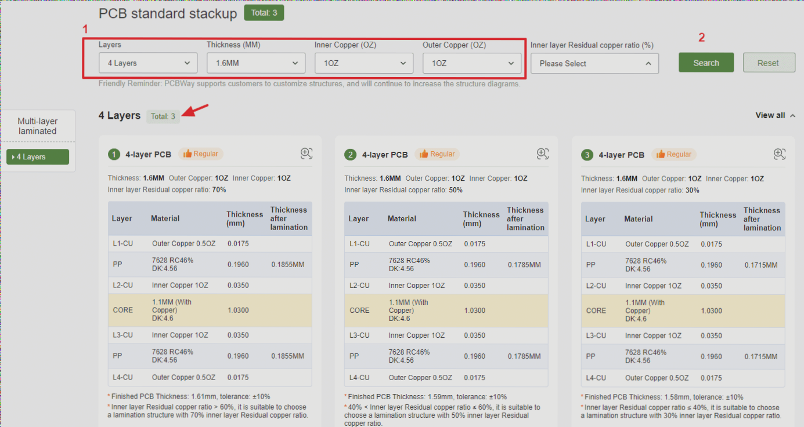804x427 pixels.
Task: Open the Inner layer Residual copper ratio selector
Action: [594, 63]
